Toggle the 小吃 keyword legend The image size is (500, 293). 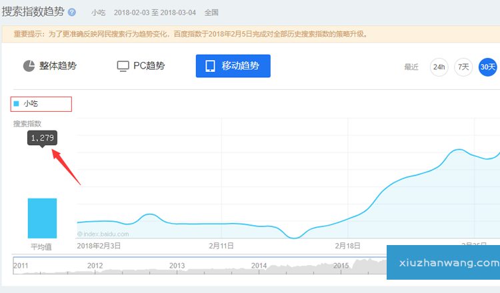click(31, 104)
